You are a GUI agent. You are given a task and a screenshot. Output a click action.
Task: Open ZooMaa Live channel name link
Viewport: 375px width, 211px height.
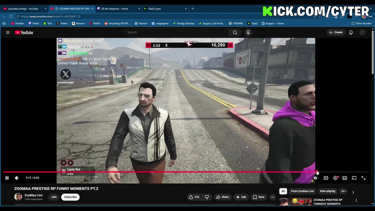pyautogui.click(x=33, y=195)
